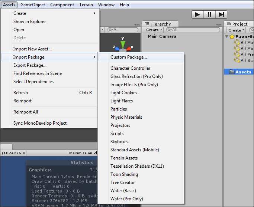Choose Custom Package from the submenu
This screenshot has height=207, width=254.
129,57
